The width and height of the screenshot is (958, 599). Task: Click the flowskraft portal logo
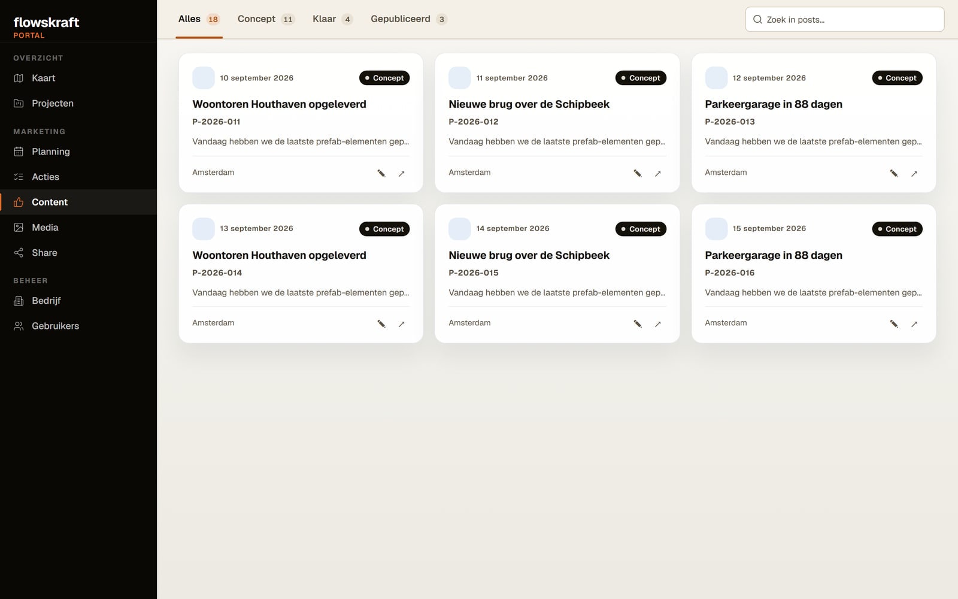click(46, 27)
